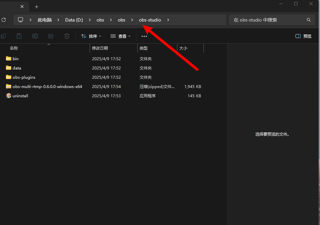Toggle the 预览 preview pane
This screenshot has height=225, width=320.
click(303, 36)
